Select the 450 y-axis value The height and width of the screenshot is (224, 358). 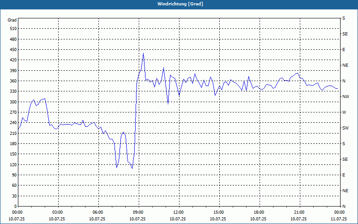coord(13,50)
